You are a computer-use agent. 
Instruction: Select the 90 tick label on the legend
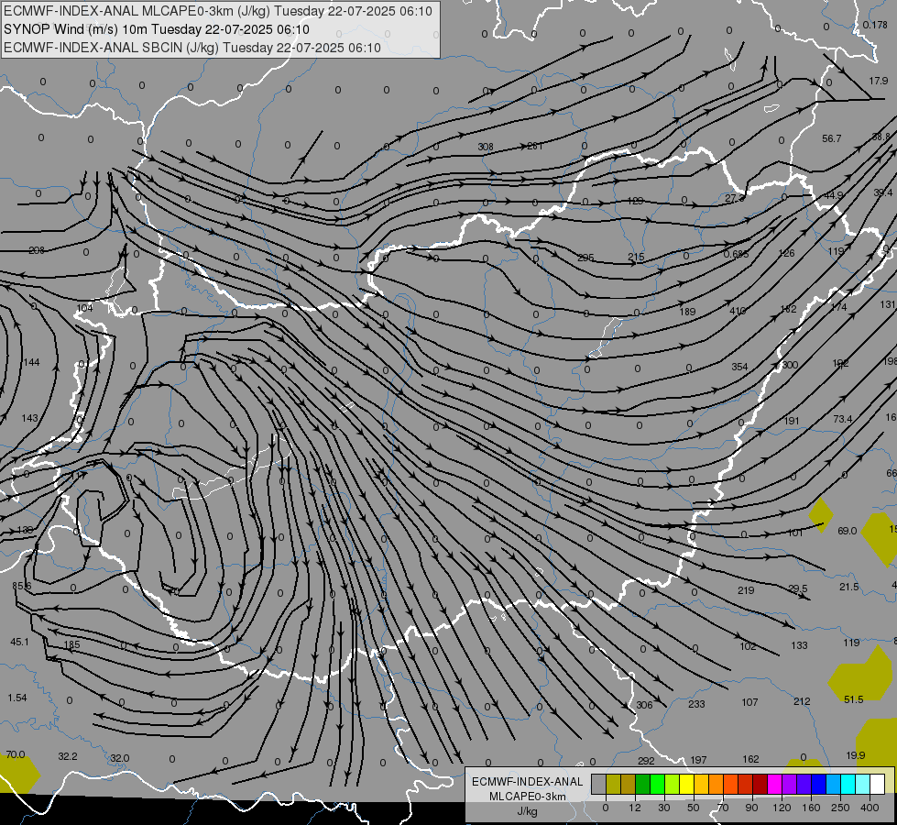click(751, 808)
